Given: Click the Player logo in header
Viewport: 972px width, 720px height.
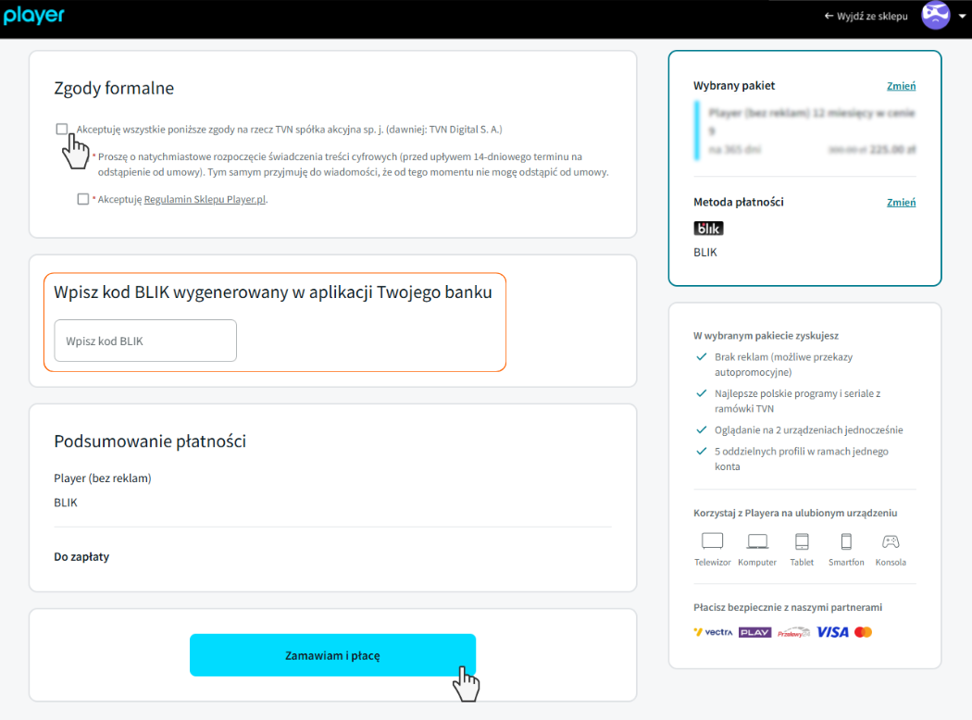Looking at the screenshot, I should (34, 17).
